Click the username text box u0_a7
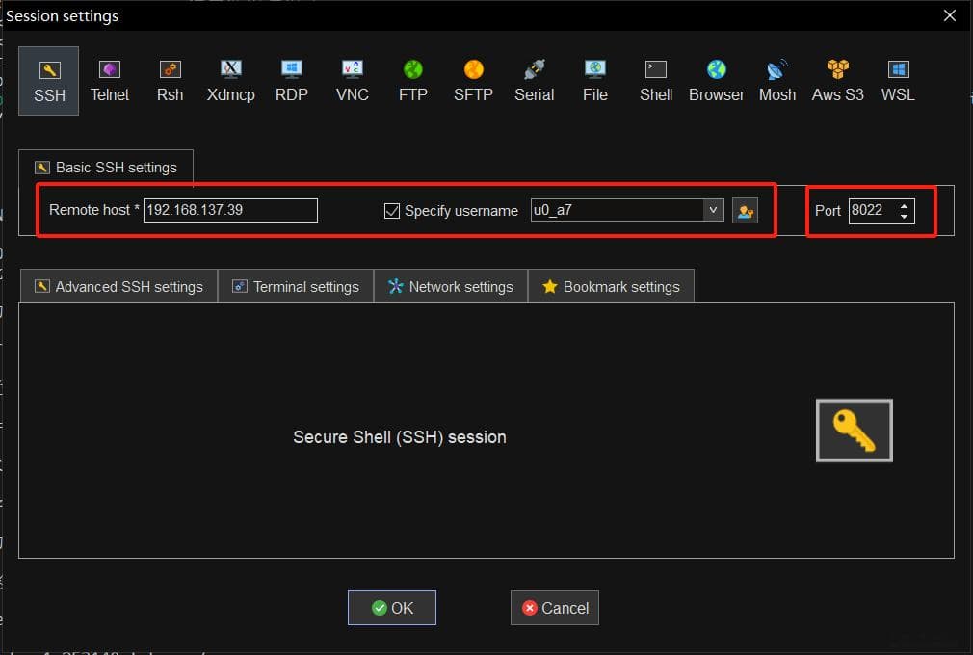Viewport: 973px width, 655px height. (x=617, y=210)
